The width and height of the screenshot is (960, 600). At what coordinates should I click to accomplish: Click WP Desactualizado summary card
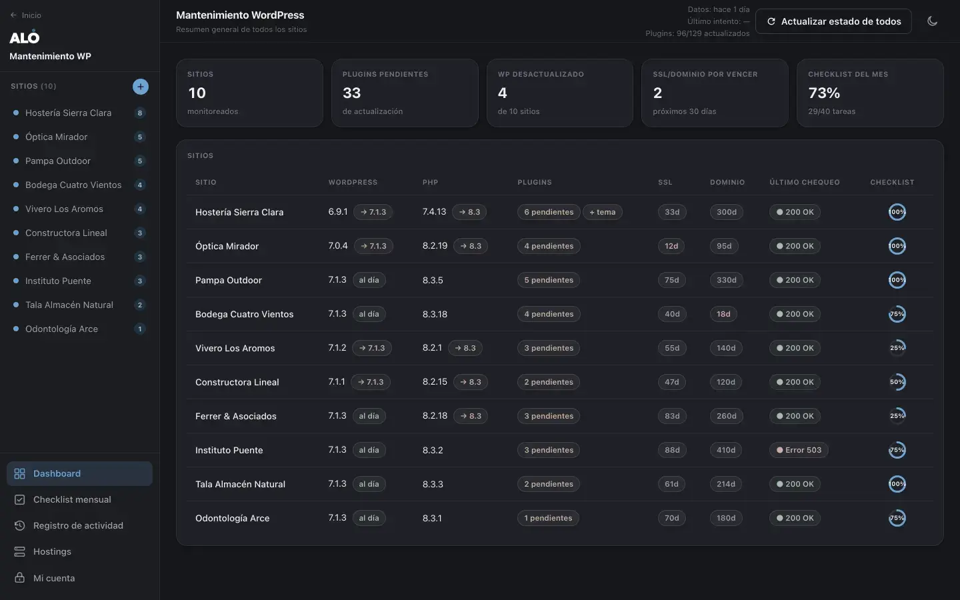(x=560, y=93)
